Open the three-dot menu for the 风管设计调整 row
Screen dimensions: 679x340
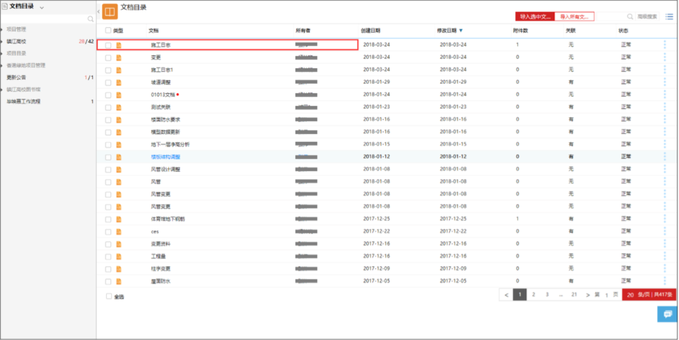click(665, 169)
